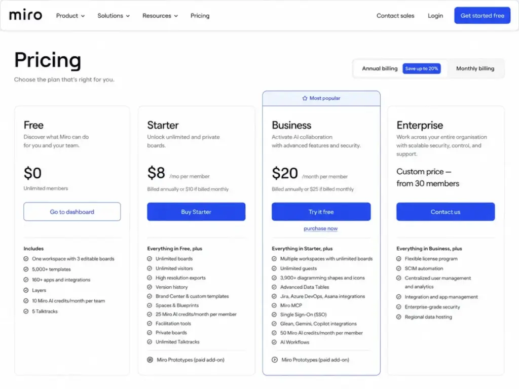Click checkmark icon beside Unlimited Talktracks
The width and height of the screenshot is (519, 389).
pos(150,342)
